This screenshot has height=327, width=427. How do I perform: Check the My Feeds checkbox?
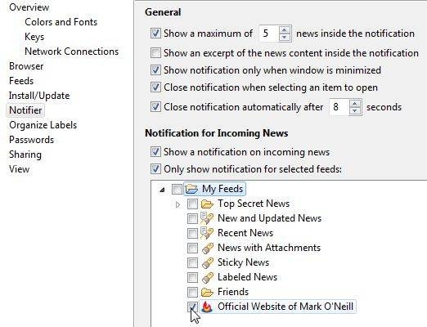pyautogui.click(x=177, y=189)
